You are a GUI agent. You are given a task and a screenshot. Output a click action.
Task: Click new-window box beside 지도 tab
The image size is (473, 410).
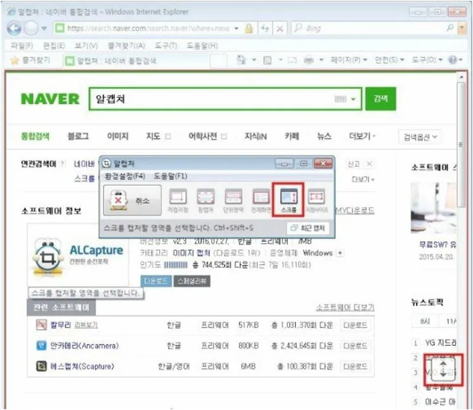pos(168,136)
